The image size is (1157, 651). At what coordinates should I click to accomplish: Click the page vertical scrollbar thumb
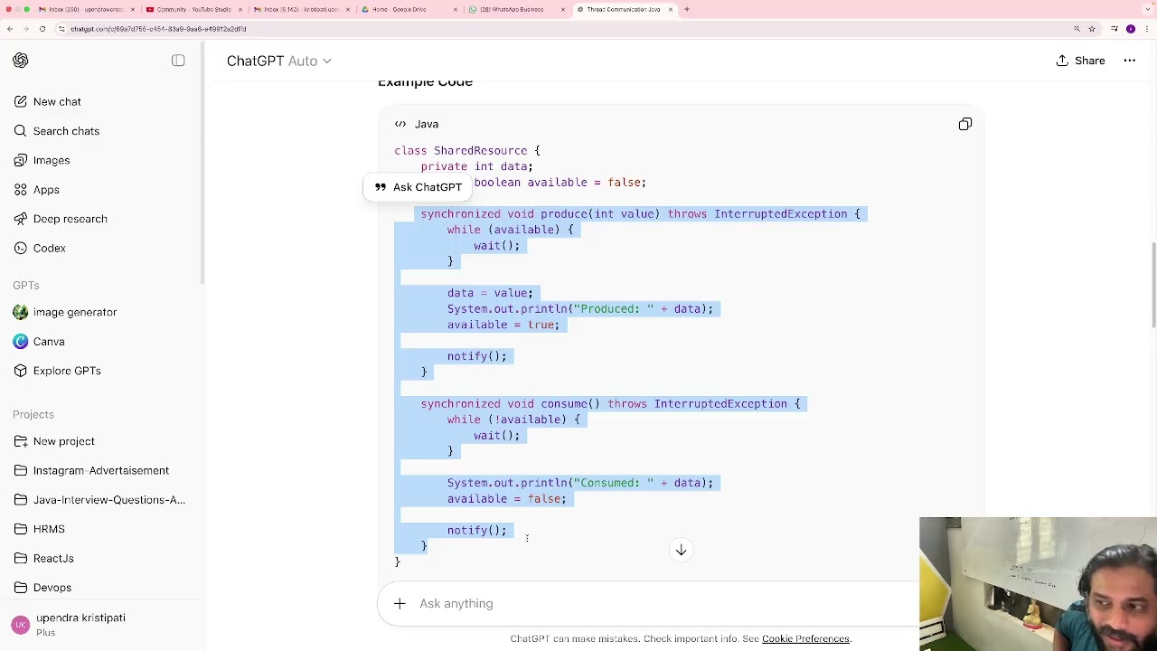click(1153, 285)
